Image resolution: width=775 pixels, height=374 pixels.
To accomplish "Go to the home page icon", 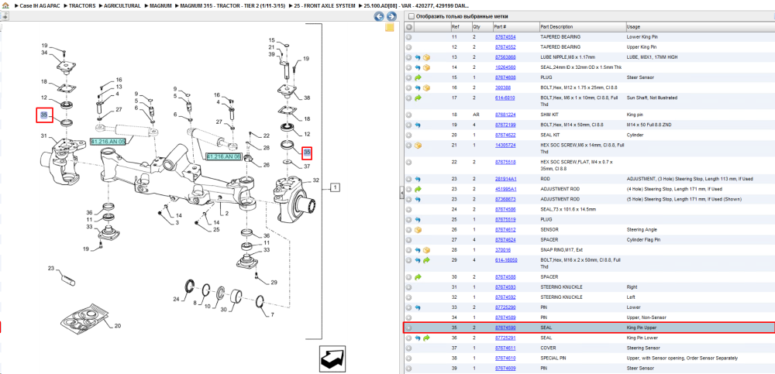I will pos(5,5).
